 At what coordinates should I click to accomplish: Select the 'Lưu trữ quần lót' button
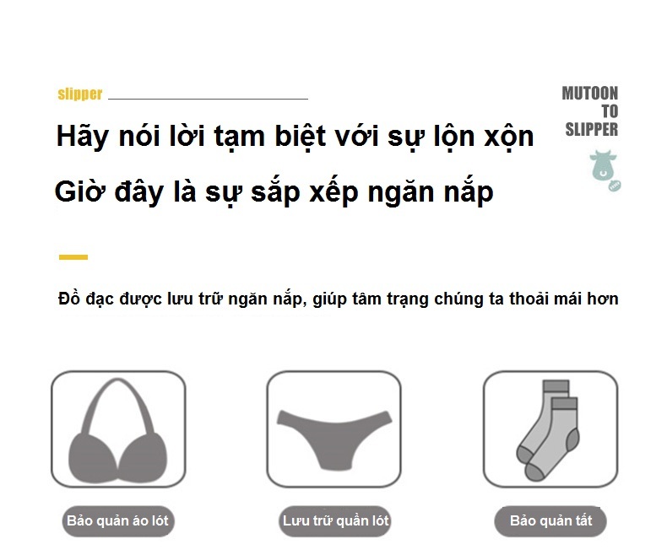coord(335,521)
